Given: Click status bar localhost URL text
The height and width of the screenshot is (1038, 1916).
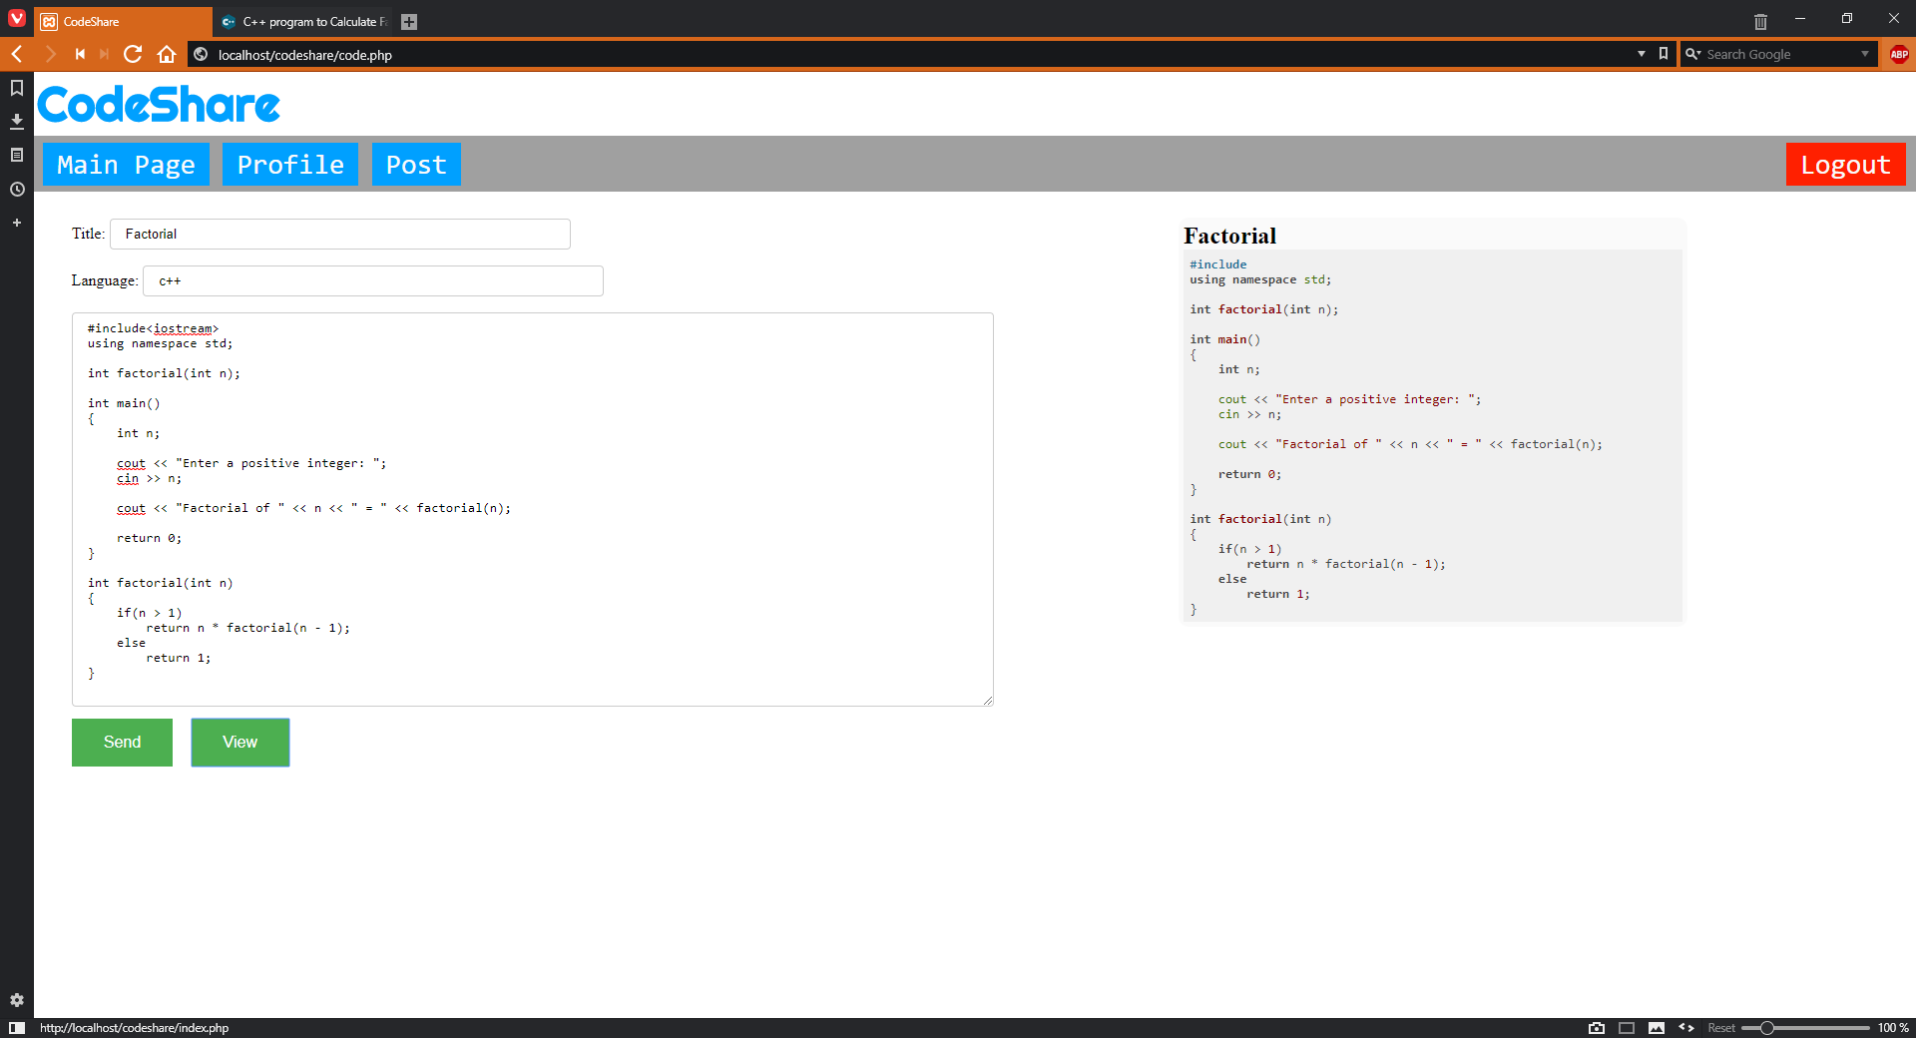Looking at the screenshot, I should click(134, 1028).
